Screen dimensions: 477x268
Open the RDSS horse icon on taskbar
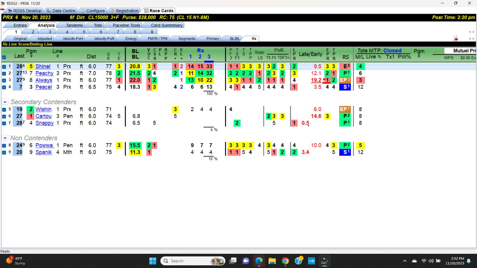coord(324,261)
